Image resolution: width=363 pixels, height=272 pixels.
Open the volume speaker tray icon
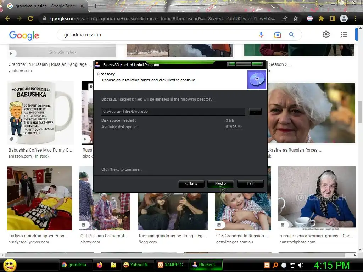(301, 265)
